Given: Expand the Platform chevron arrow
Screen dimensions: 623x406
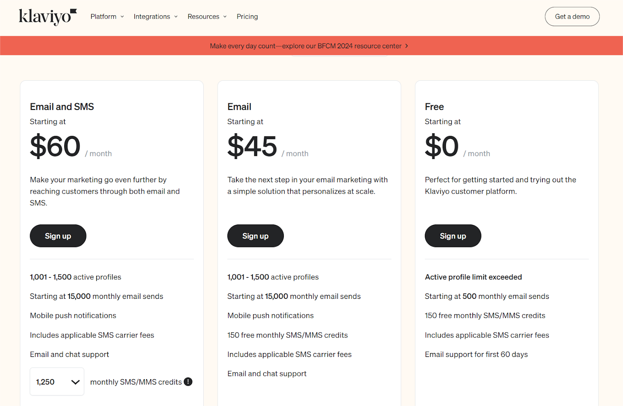Looking at the screenshot, I should (x=122, y=17).
